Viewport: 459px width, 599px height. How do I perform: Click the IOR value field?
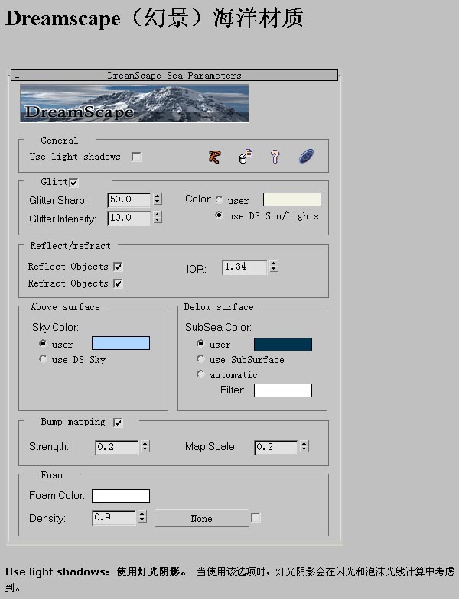(x=245, y=267)
